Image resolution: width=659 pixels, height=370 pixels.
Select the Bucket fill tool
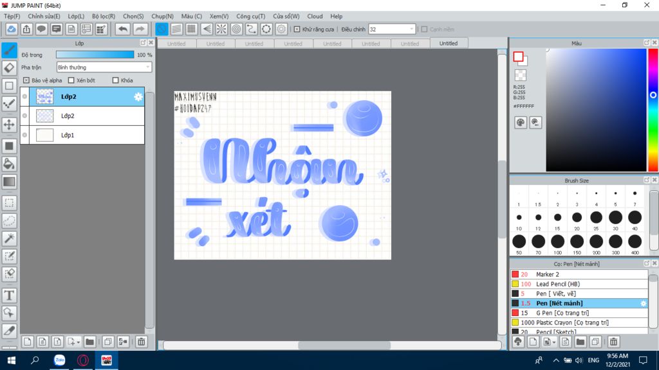tap(9, 164)
